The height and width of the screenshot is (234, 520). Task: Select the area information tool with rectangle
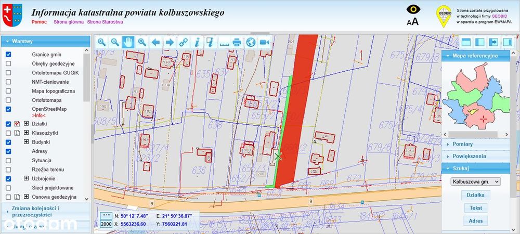point(210,42)
